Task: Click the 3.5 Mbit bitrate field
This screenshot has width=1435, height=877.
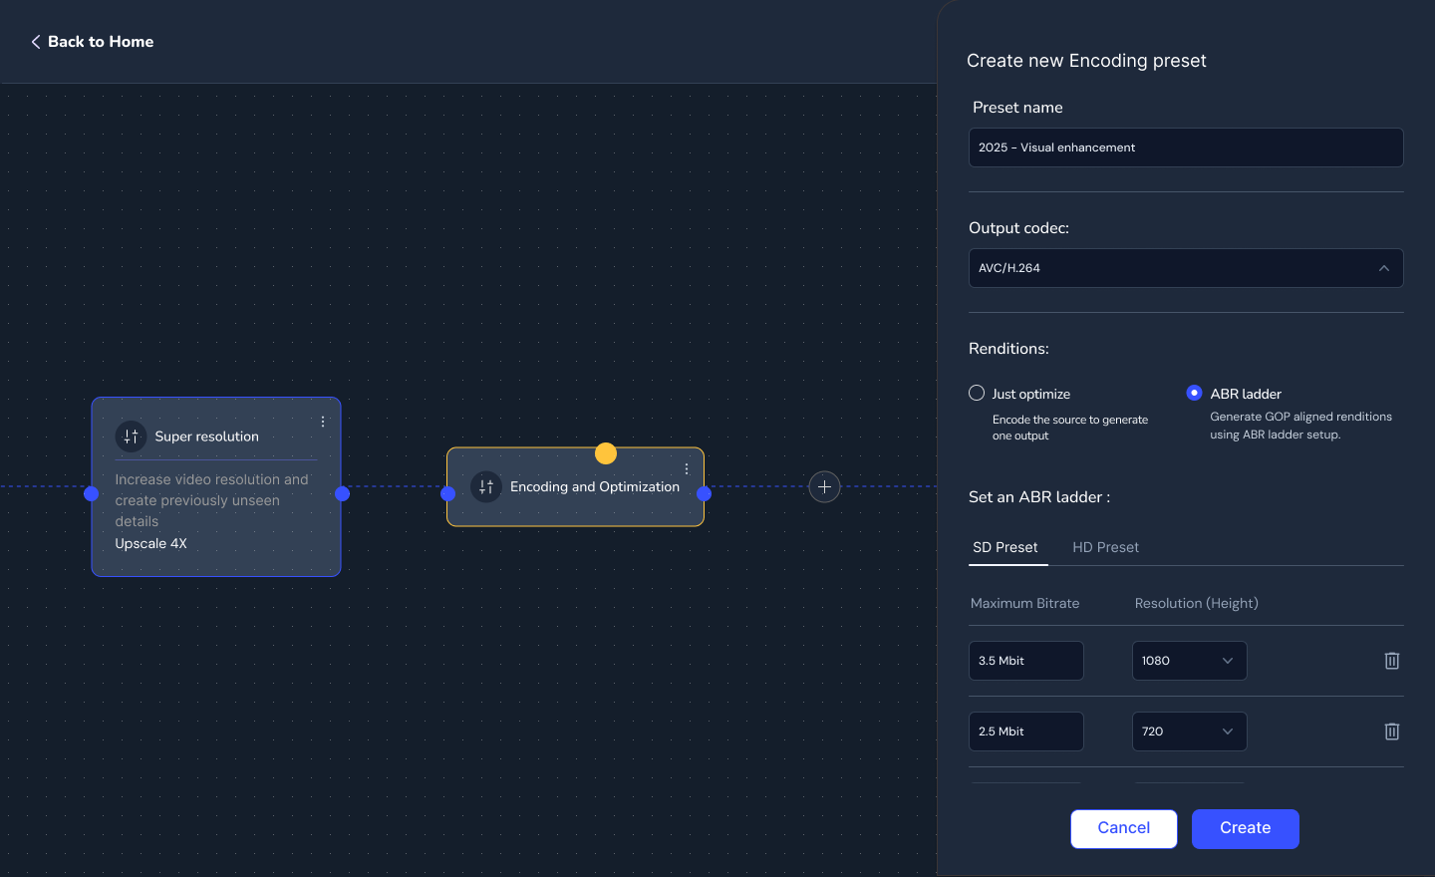Action: 1025,661
